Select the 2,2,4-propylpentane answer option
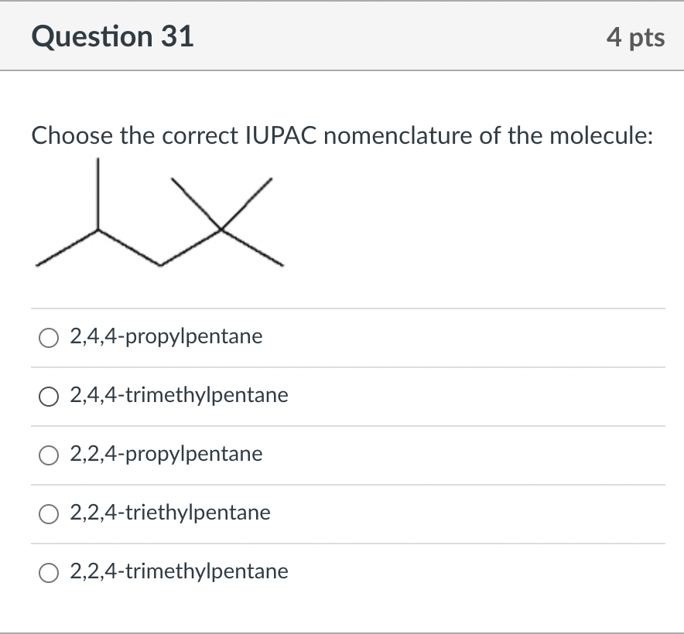 [49, 455]
